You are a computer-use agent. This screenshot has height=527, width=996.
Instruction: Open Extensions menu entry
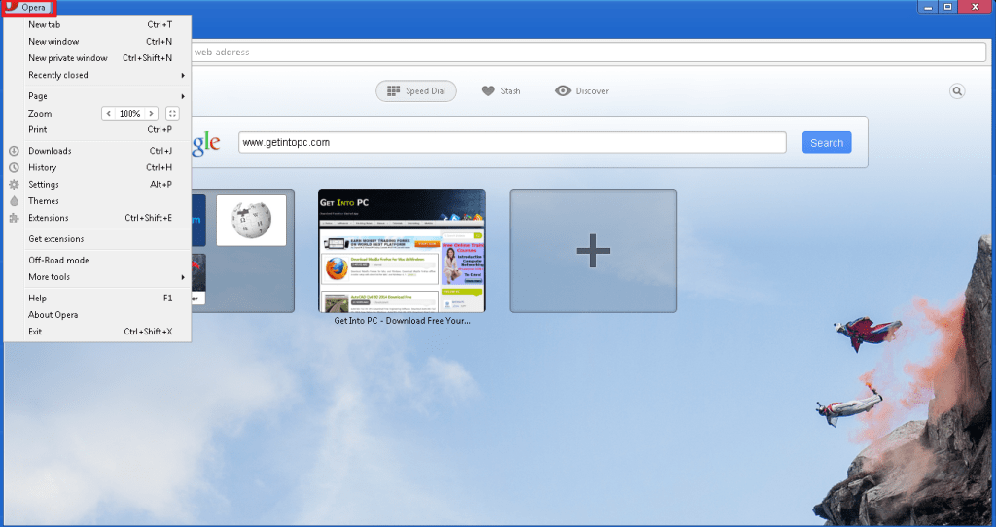(98, 218)
